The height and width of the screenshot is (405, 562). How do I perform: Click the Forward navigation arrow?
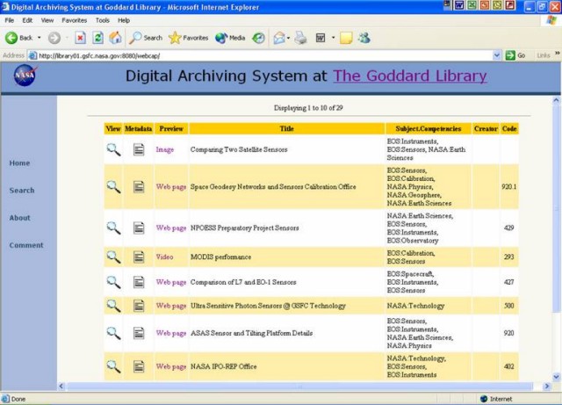(x=54, y=38)
